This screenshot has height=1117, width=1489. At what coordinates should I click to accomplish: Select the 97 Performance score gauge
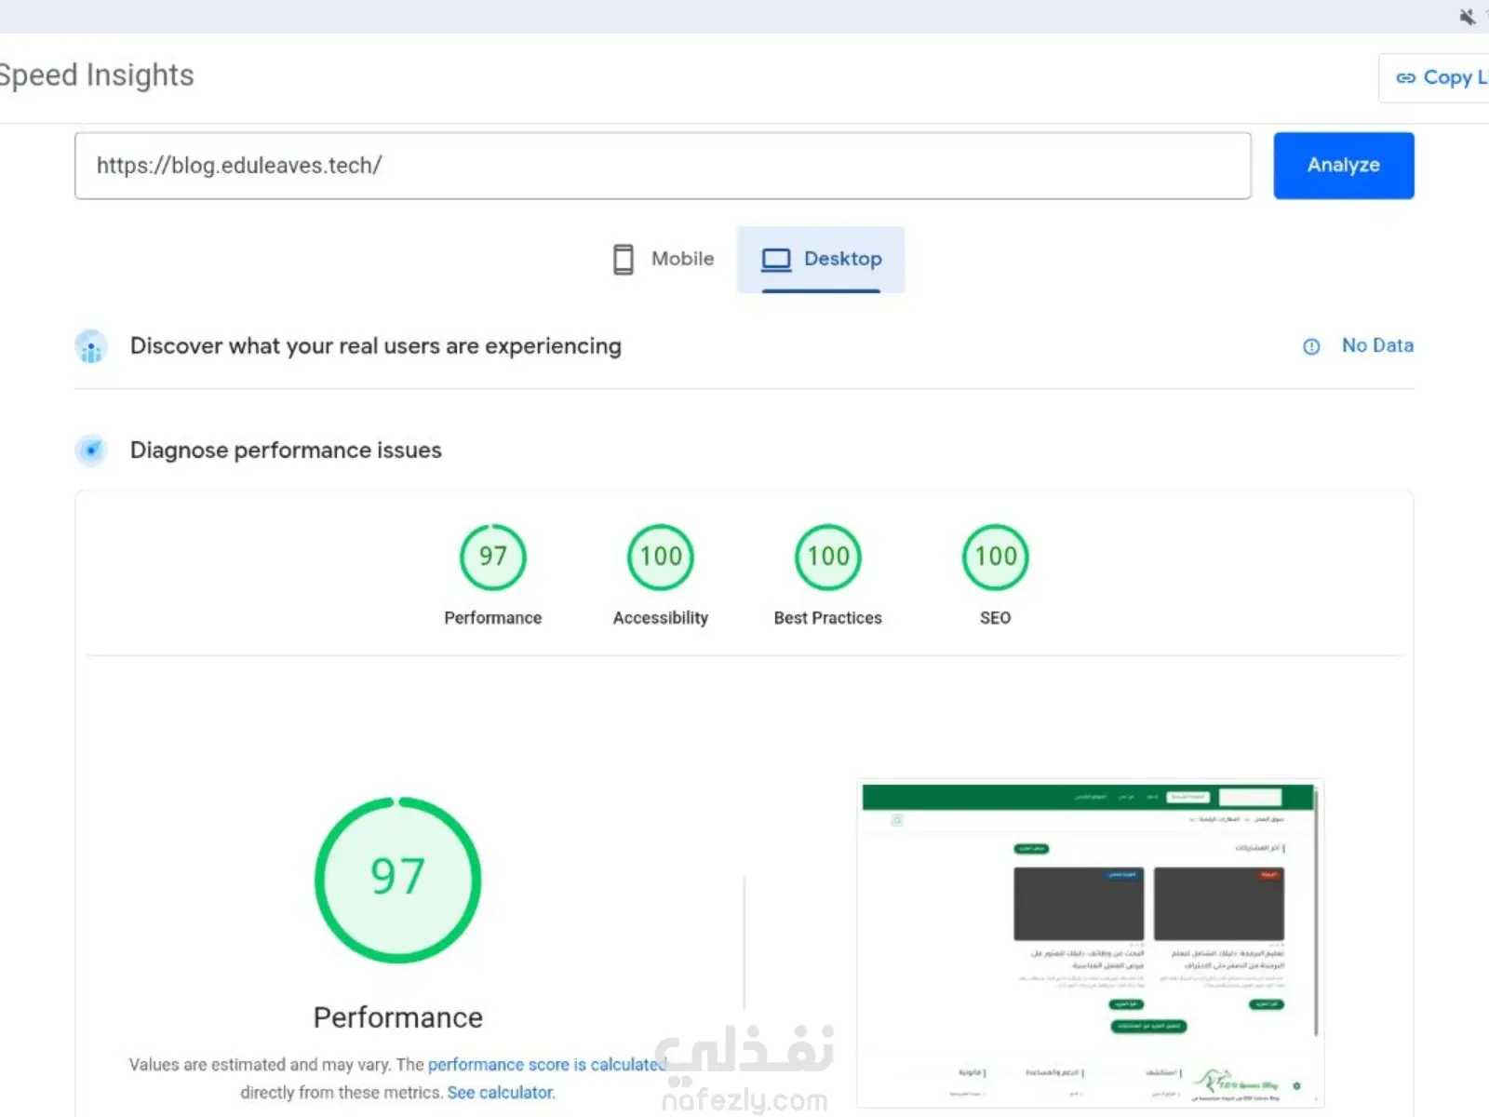[x=493, y=557]
